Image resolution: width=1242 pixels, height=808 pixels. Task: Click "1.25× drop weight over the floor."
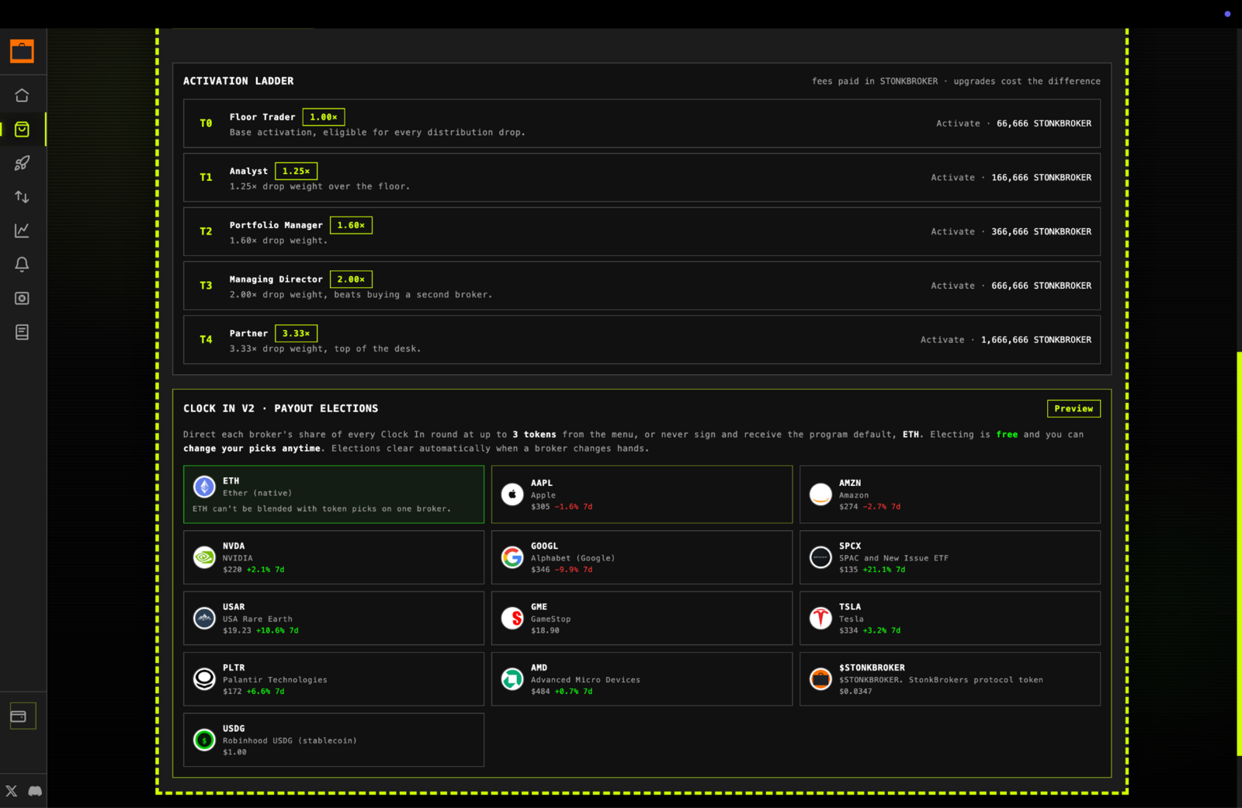320,187
